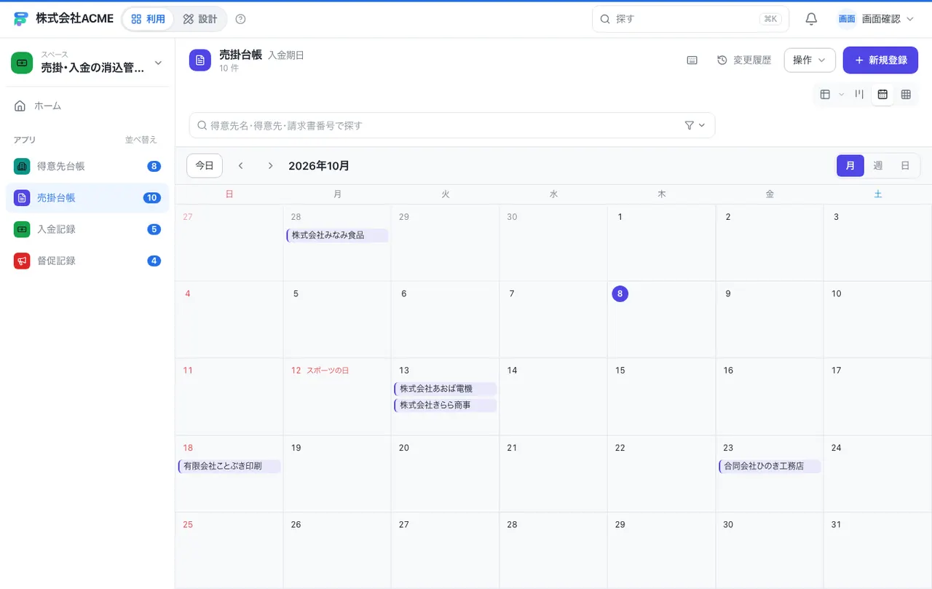
Task: Click the 新規登録 button
Action: [880, 60]
